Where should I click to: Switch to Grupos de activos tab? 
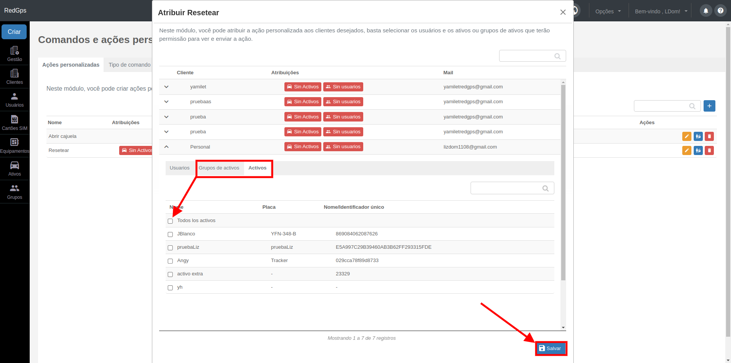[219, 168]
